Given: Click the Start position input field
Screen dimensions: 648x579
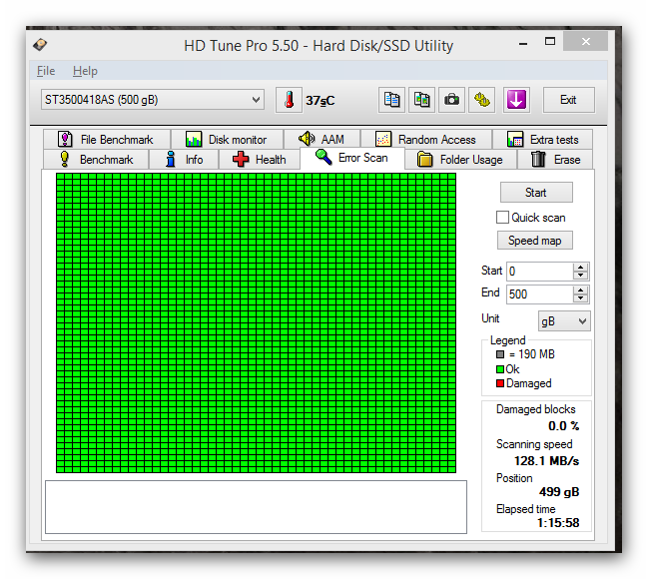Looking at the screenshot, I should point(540,272).
